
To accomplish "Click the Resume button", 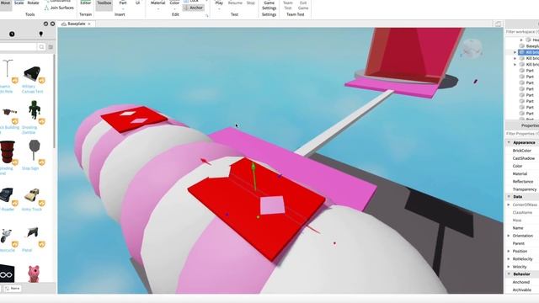I will [235, 3].
